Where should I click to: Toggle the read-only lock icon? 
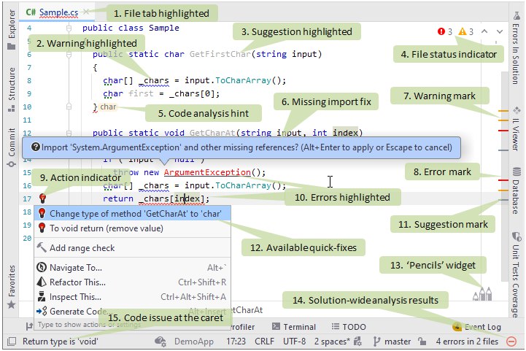[422, 342]
